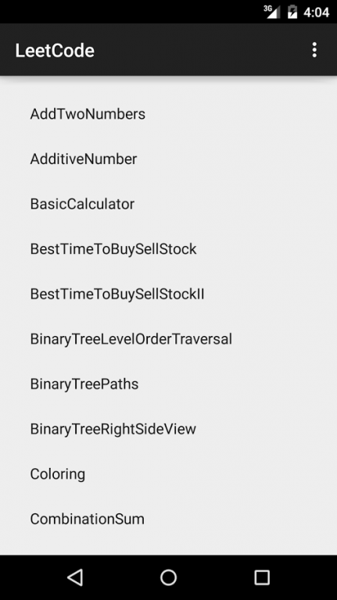Tap the Android home circle button
337x600 pixels.
pos(169,577)
